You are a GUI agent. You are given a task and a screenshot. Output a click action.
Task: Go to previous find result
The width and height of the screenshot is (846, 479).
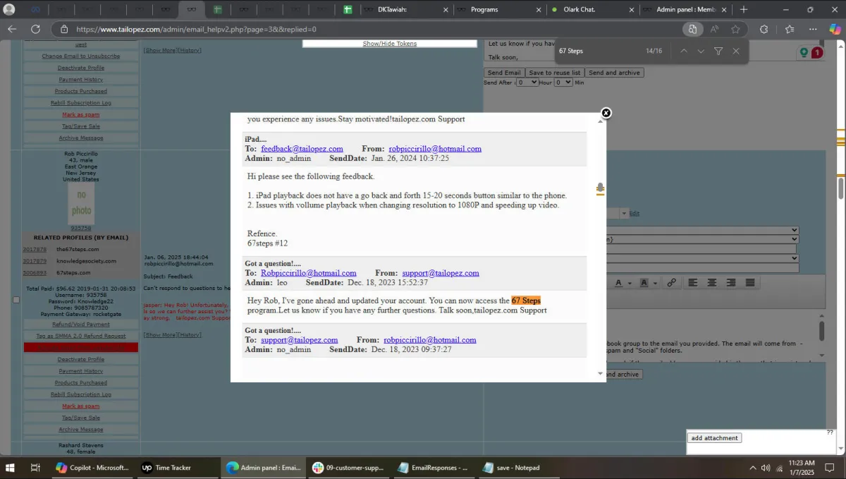point(683,51)
